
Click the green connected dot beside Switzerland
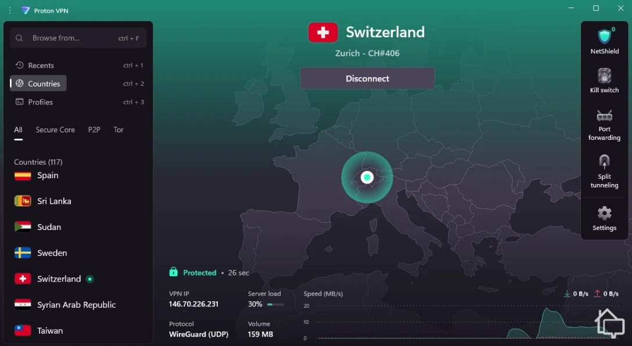point(90,279)
